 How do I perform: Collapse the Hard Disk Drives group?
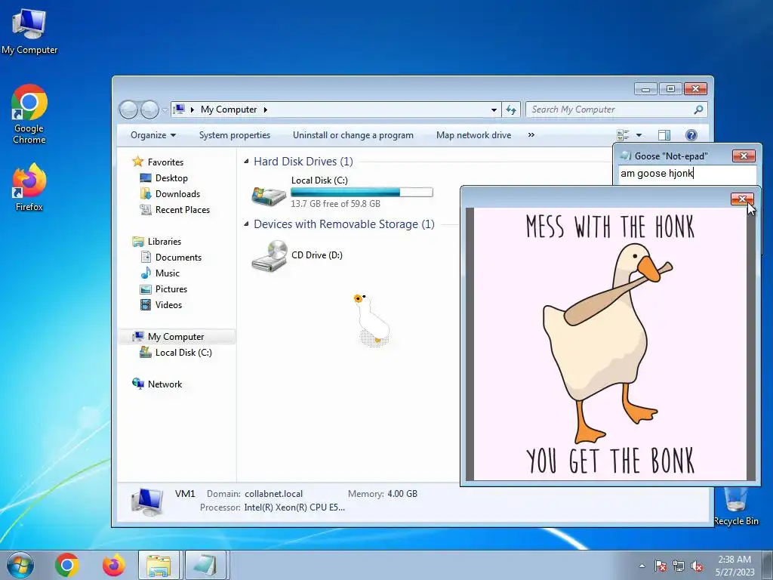tap(246, 162)
